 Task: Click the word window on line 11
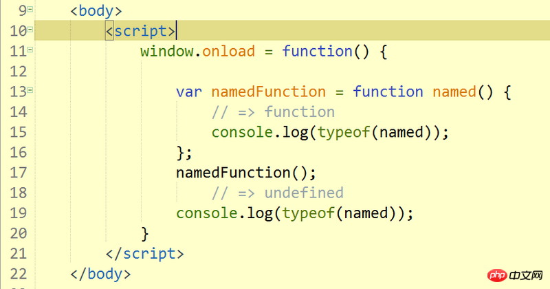pyautogui.click(x=166, y=52)
